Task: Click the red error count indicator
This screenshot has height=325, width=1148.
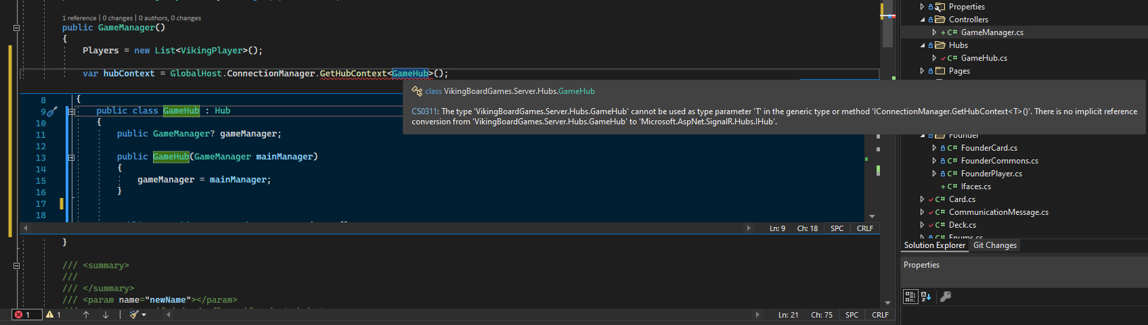Action: tap(22, 315)
